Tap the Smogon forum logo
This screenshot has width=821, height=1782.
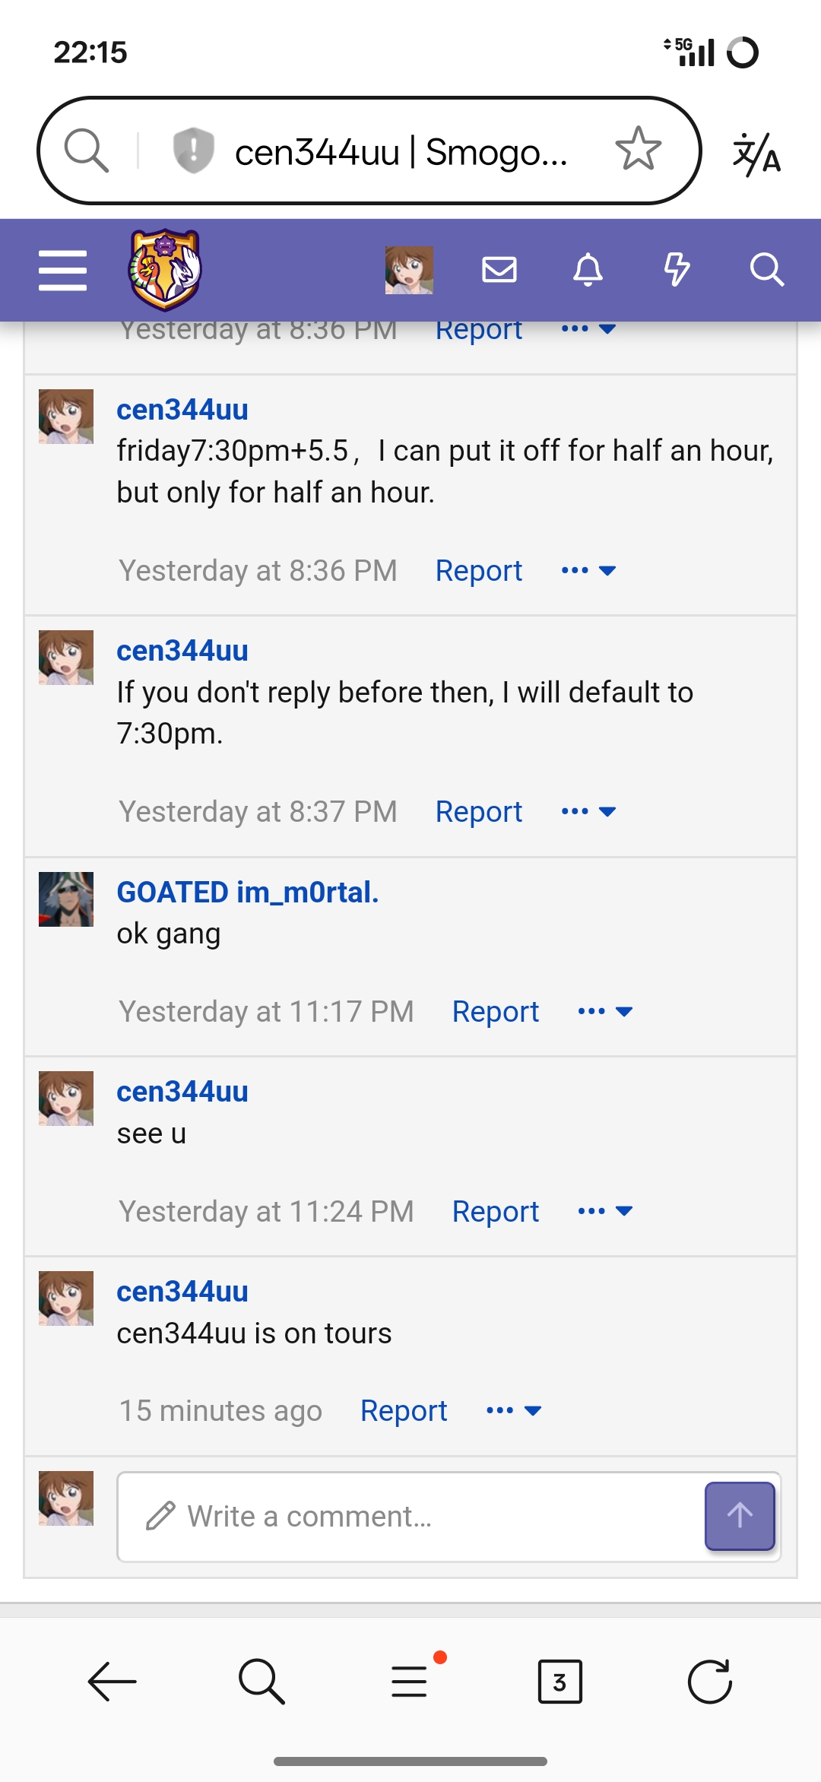tap(165, 270)
